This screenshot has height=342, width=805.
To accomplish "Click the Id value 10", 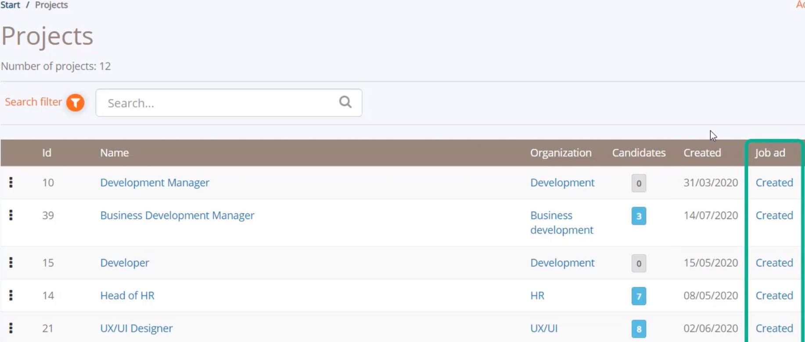I will (x=48, y=183).
